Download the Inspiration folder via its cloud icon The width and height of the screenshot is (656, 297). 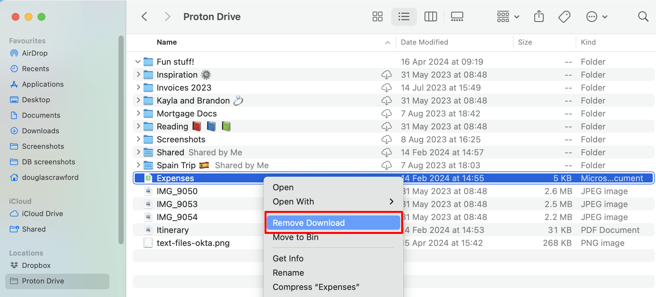point(387,75)
